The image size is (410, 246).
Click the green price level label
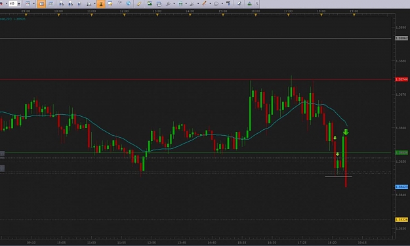tap(401, 152)
